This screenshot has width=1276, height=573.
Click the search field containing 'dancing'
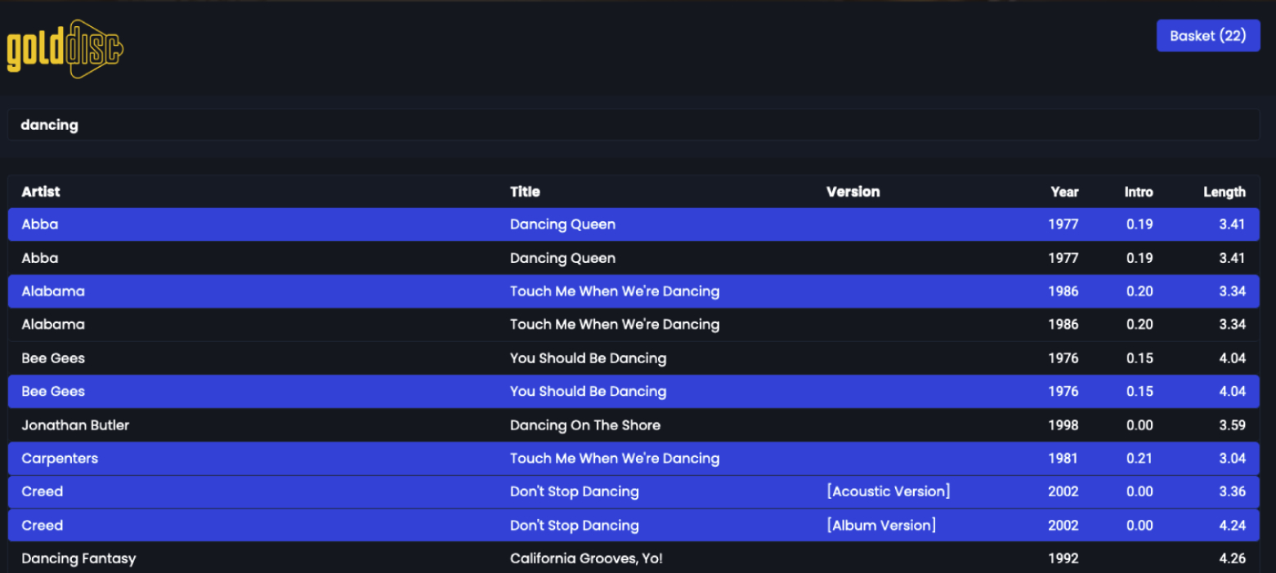coord(633,125)
